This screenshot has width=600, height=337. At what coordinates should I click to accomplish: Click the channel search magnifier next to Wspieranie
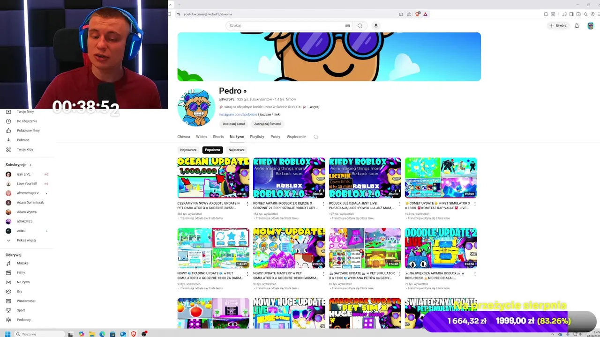315,137
